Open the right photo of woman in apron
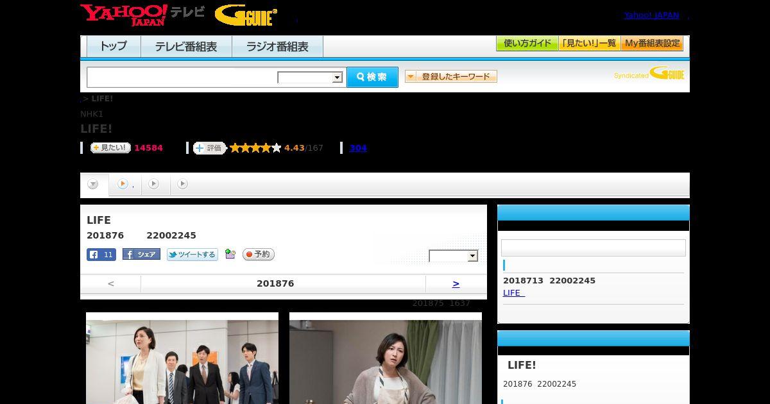The width and height of the screenshot is (770, 404). coord(386,358)
